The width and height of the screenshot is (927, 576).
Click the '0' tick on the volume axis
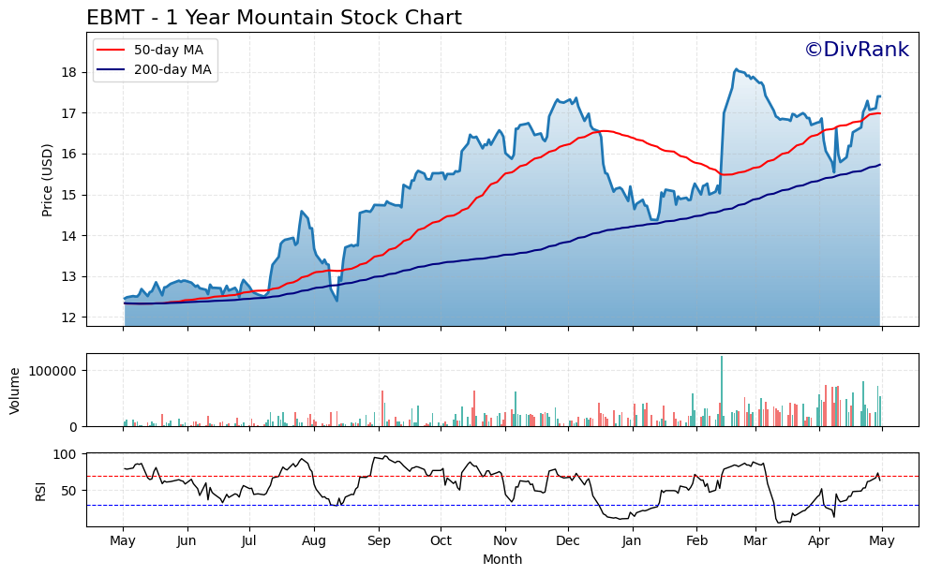[x=73, y=427]
